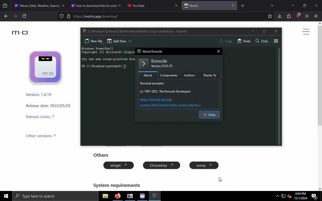Open Other versions link on Motrix page
The width and height of the screenshot is (322, 201).
(41, 136)
